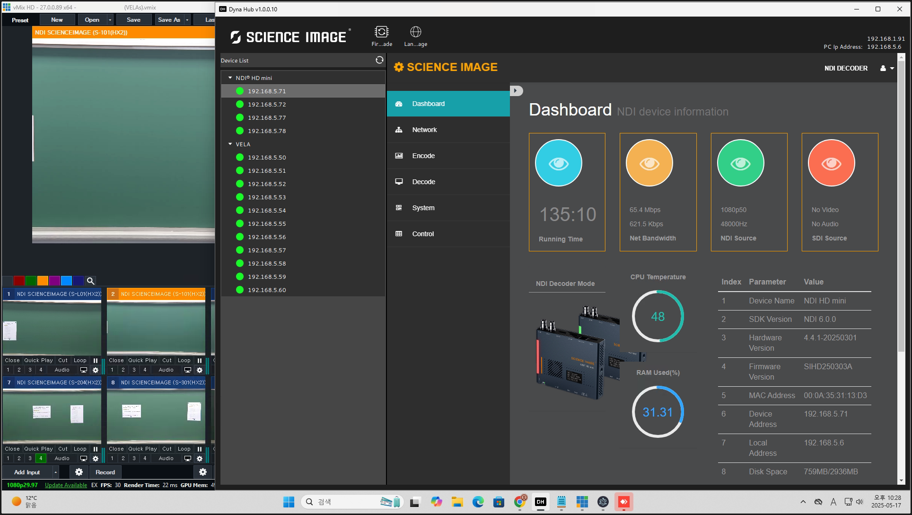Viewport: 912px width, 515px height.
Task: Open the Control menu item
Action: pyautogui.click(x=448, y=234)
